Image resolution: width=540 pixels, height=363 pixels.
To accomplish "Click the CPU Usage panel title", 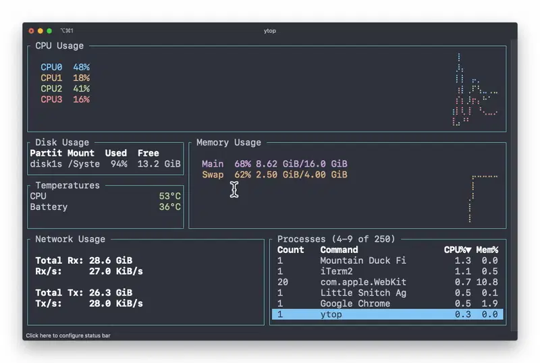I will (59, 46).
